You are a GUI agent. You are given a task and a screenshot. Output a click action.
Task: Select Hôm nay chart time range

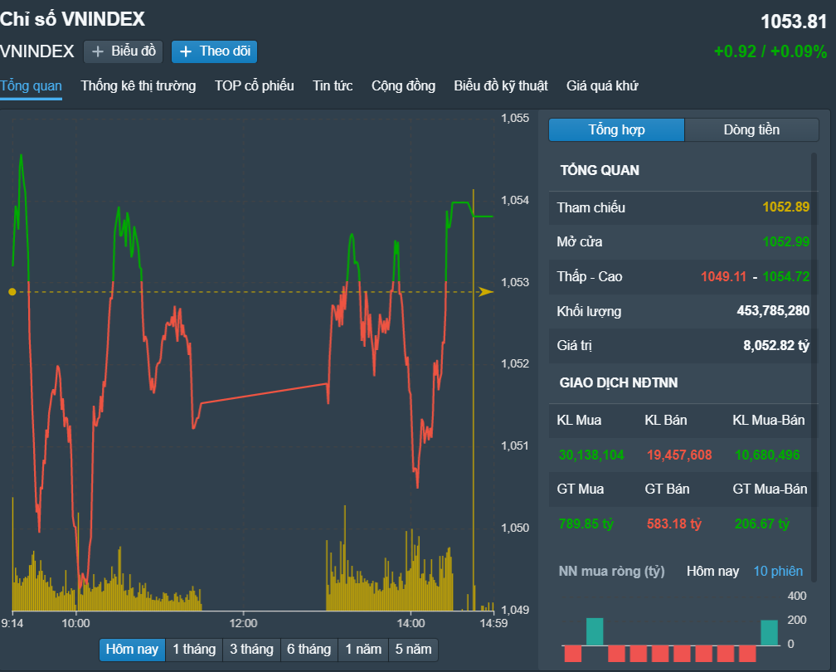(x=131, y=649)
